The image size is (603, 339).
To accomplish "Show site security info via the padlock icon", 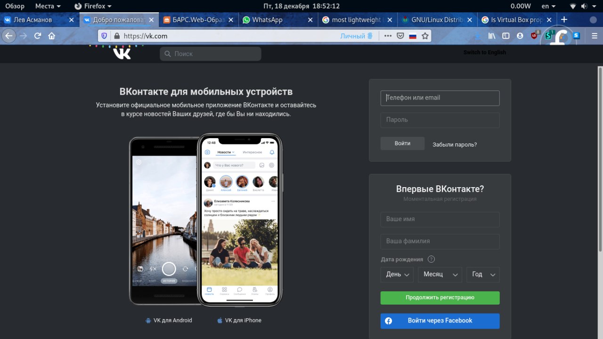I will pos(117,36).
